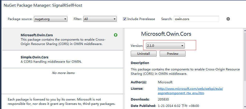This screenshot has height=109, width=246.
Task: Click the 'No more items' text
Action: click(63, 73)
